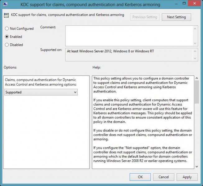The width and height of the screenshot is (203, 186).
Task: Select the Disabled radio button
Action: pos(7,45)
